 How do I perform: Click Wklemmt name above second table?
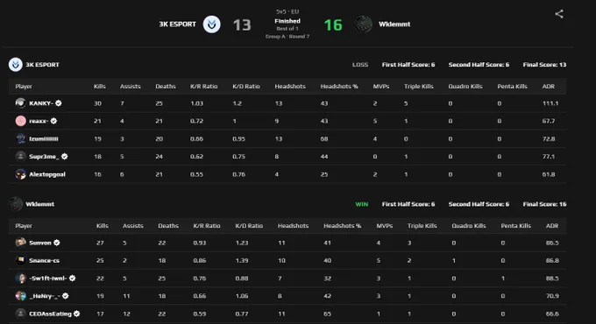(39, 204)
